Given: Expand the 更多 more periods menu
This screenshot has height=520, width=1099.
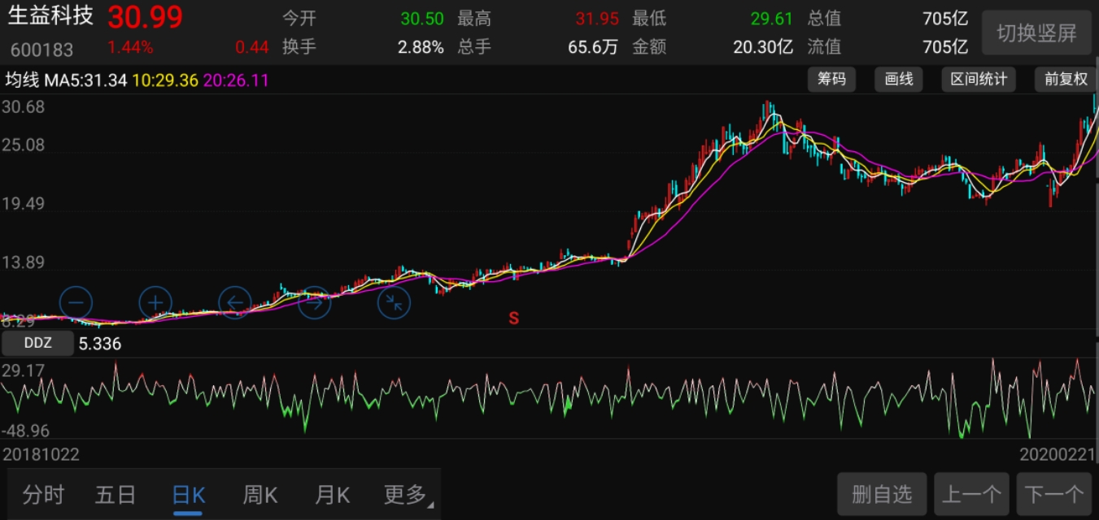Looking at the screenshot, I should tap(407, 494).
